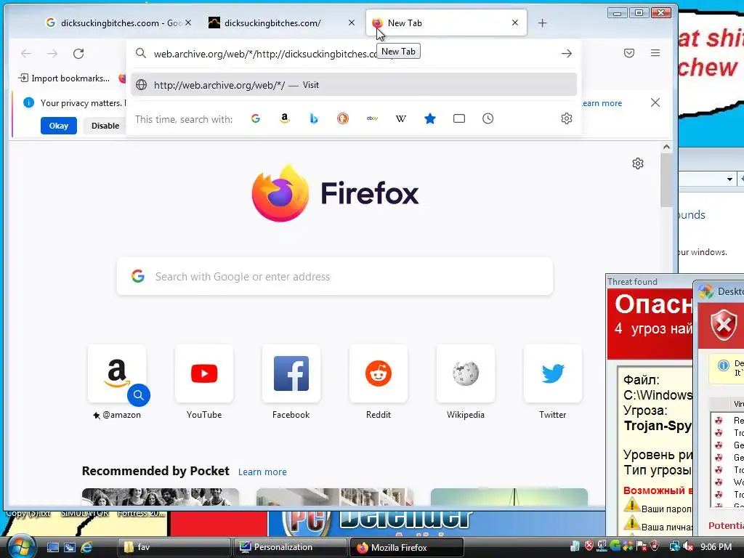The height and width of the screenshot is (558, 744).
Task: Focus the address bar URL text
Action: (266, 54)
